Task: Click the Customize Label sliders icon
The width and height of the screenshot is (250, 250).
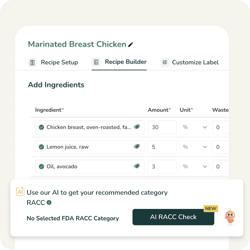Action: [165, 62]
